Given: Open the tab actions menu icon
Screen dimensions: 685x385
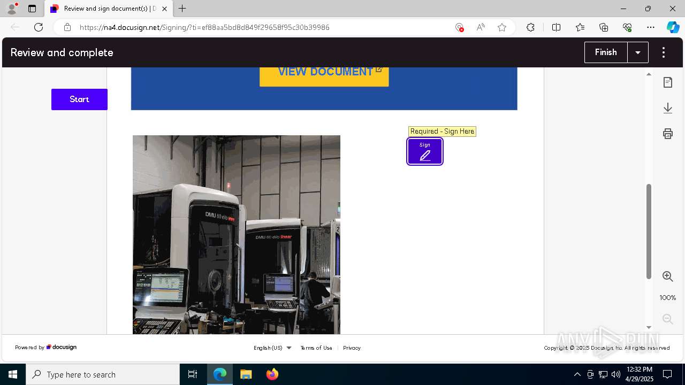Looking at the screenshot, I should point(32,9).
